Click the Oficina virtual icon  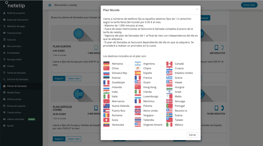point(4,99)
